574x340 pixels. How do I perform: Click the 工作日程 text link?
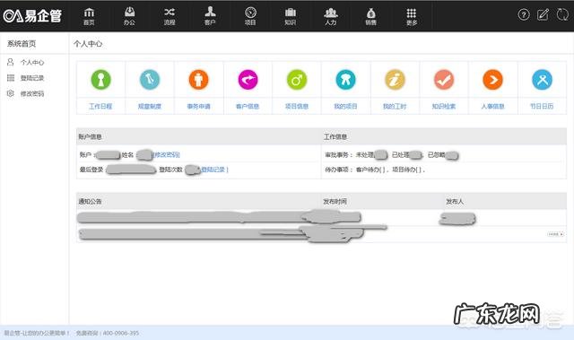100,106
